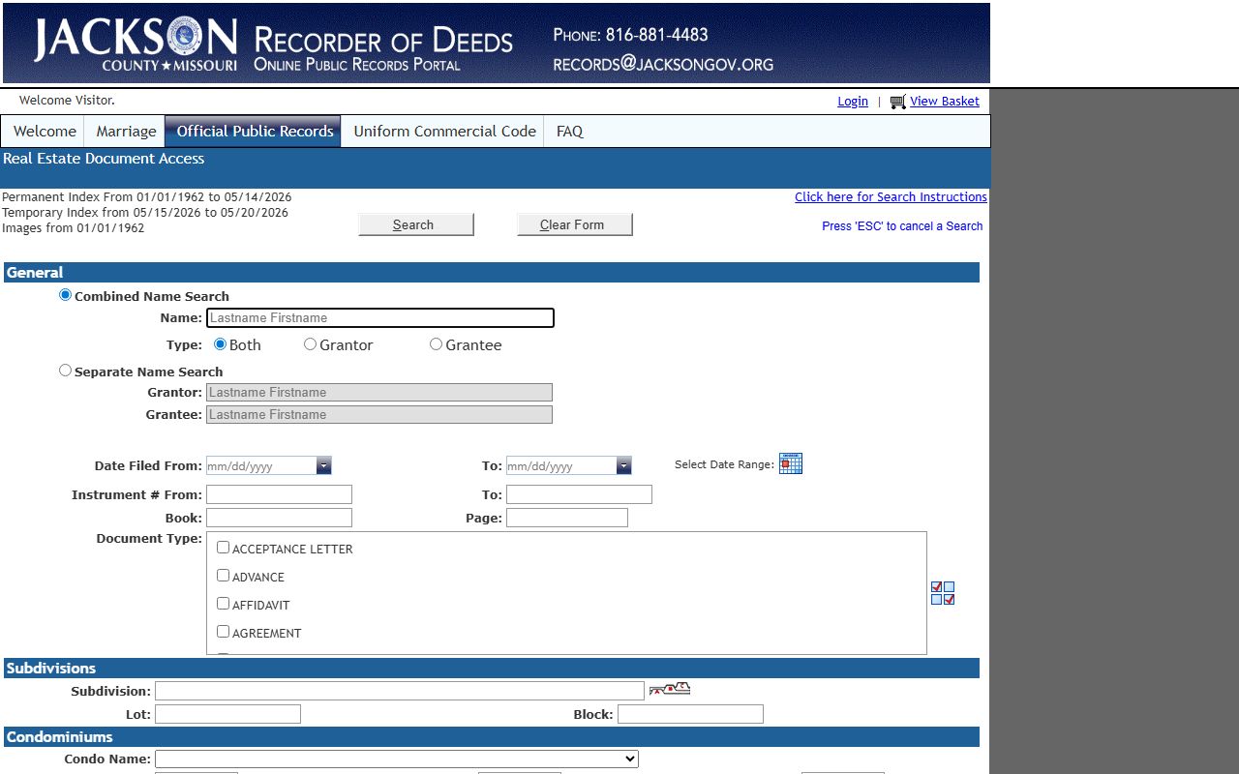Click into the Page field
The height and width of the screenshot is (774, 1239).
567,518
